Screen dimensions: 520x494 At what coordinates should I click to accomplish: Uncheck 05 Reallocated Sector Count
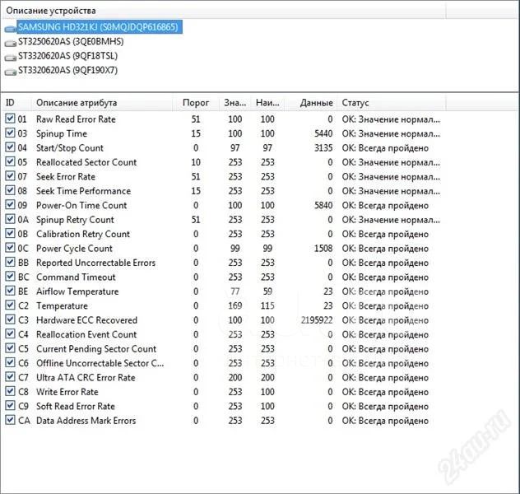pyautogui.click(x=10, y=161)
